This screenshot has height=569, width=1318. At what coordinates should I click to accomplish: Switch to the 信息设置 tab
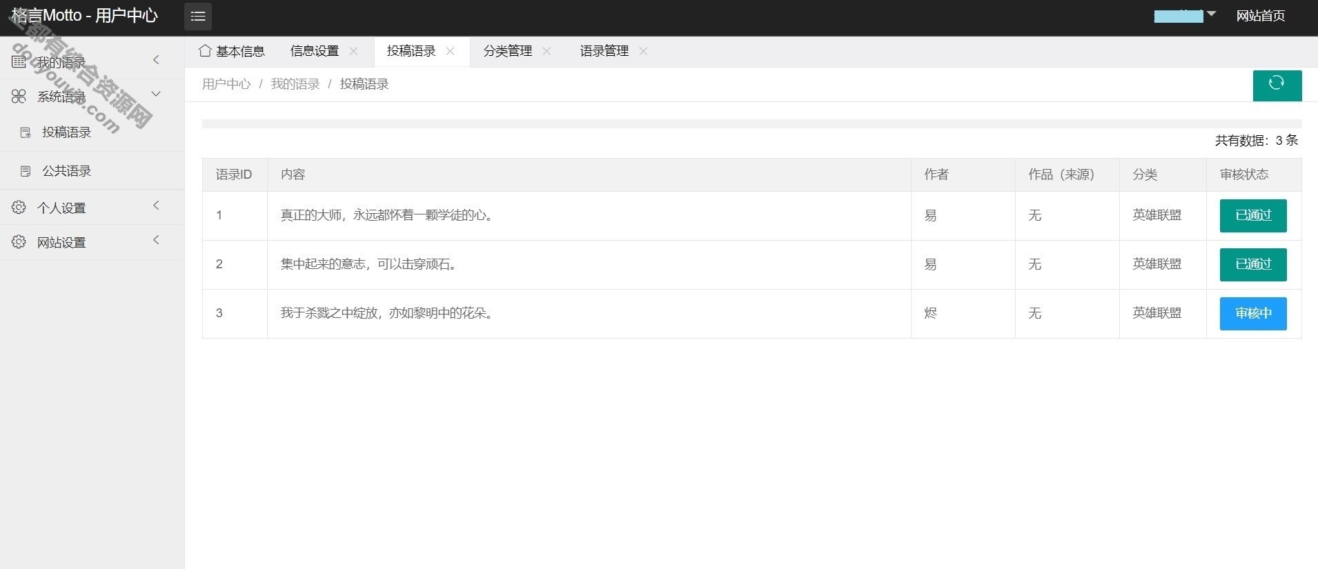point(315,51)
